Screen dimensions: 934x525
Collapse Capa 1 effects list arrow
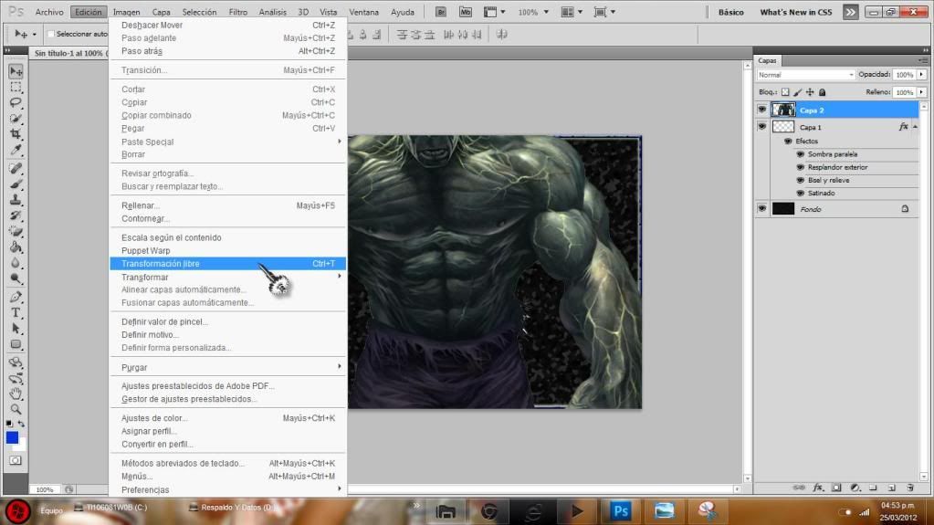[x=915, y=127]
